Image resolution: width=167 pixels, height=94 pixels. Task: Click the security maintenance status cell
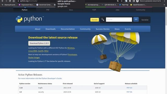click(x=41, y=92)
